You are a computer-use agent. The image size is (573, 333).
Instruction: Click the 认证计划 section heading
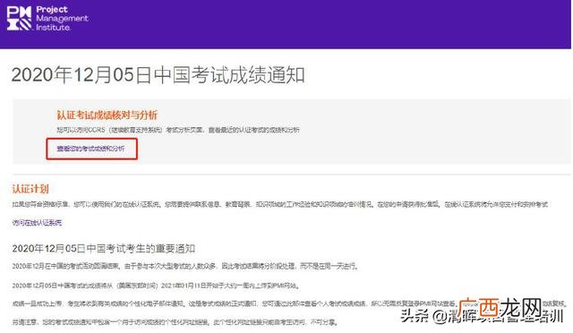coord(30,189)
